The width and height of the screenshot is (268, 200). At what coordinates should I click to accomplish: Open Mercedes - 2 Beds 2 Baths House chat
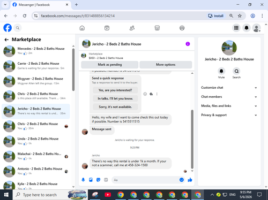[x=36, y=51]
